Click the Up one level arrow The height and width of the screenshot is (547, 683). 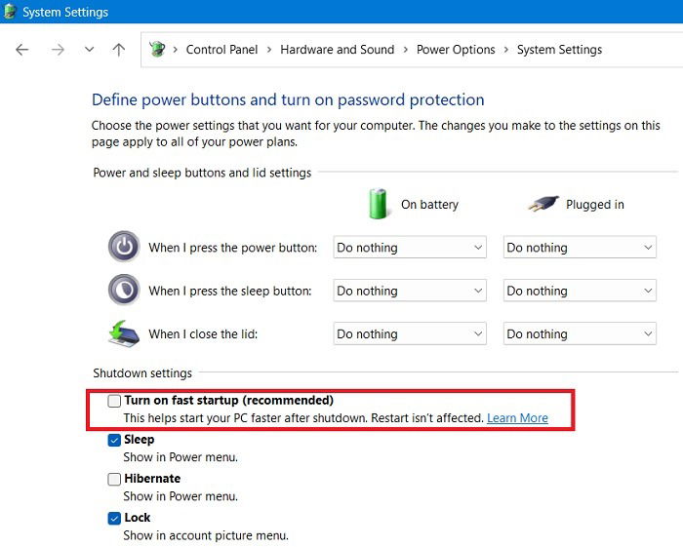(119, 50)
